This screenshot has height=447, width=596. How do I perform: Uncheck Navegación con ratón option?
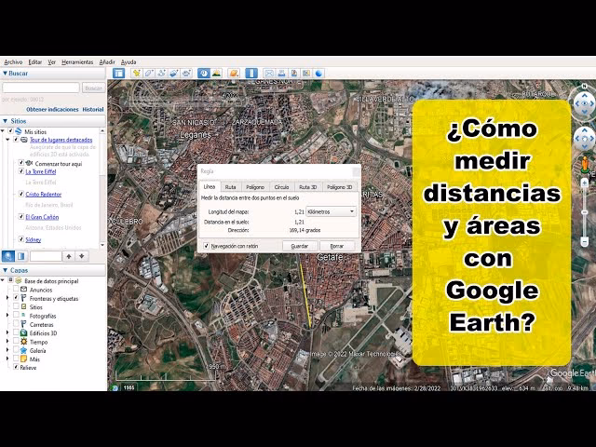(x=206, y=246)
